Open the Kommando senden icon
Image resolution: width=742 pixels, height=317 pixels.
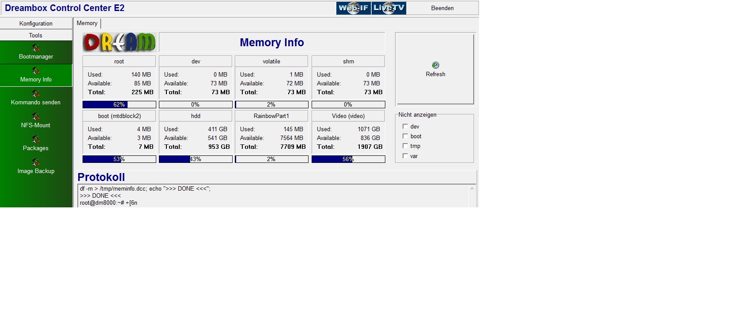[x=36, y=93]
